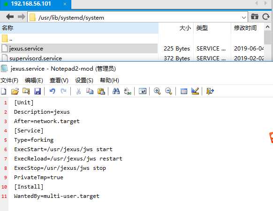Click the Browse file icon with magnifier
The width and height of the screenshot is (273, 211).
(26, 91)
